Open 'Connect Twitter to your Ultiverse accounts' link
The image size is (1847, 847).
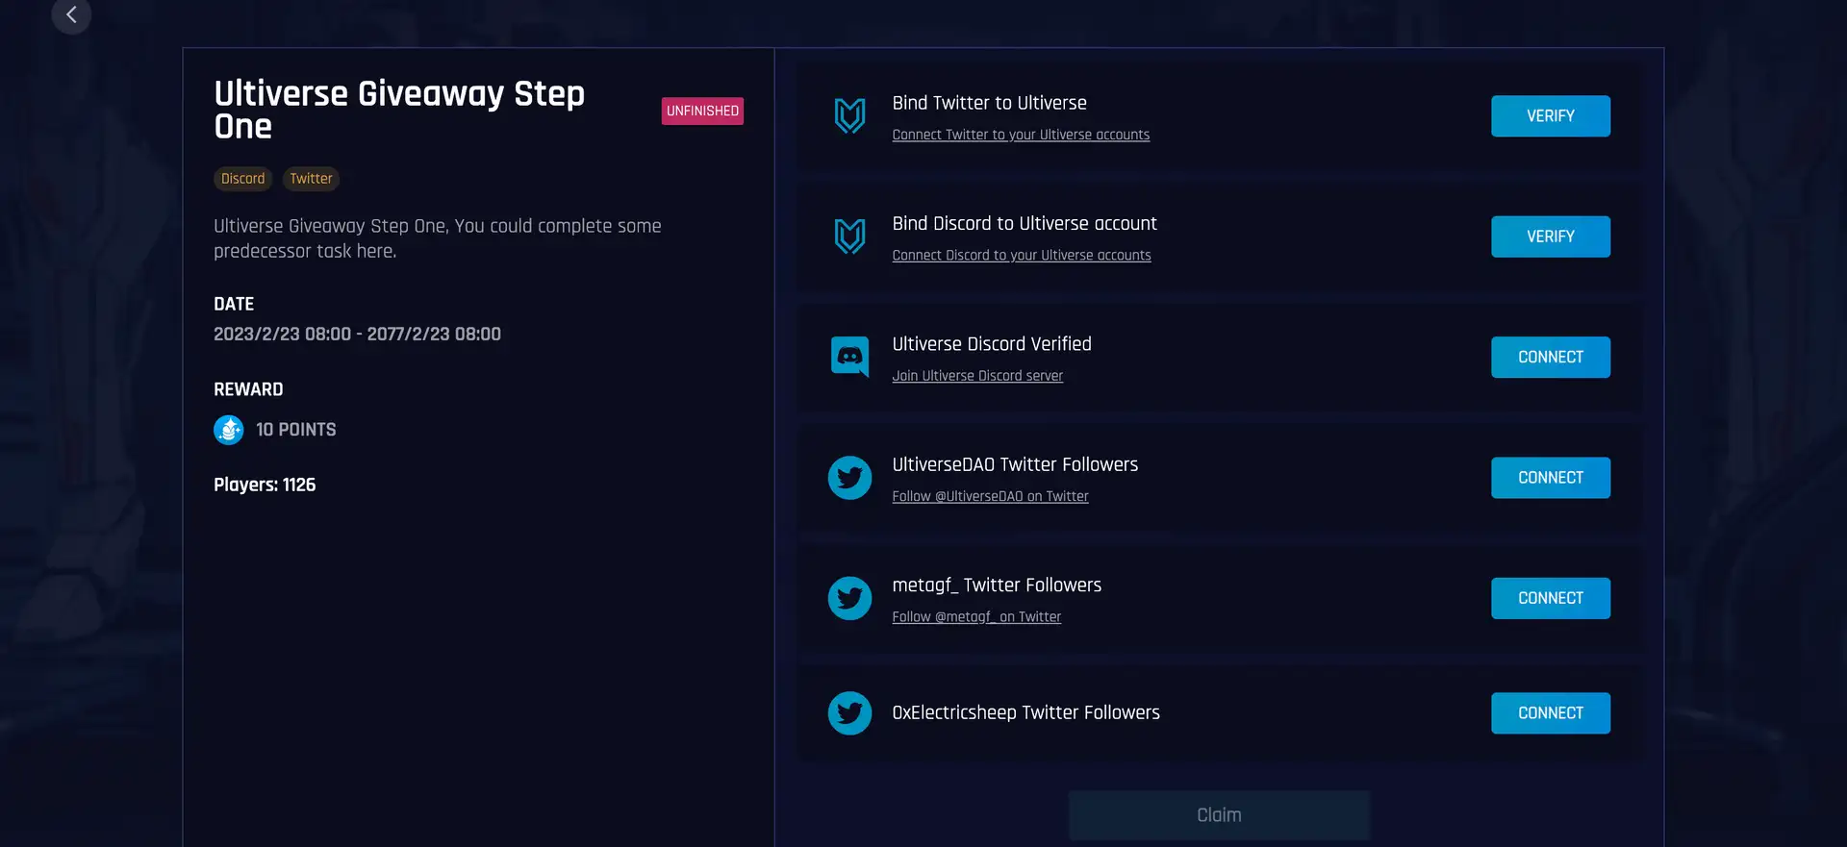[1020, 135]
